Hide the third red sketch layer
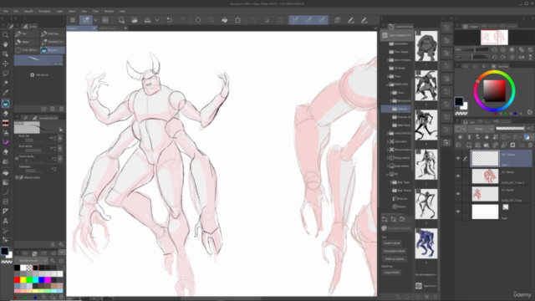 click(x=458, y=194)
